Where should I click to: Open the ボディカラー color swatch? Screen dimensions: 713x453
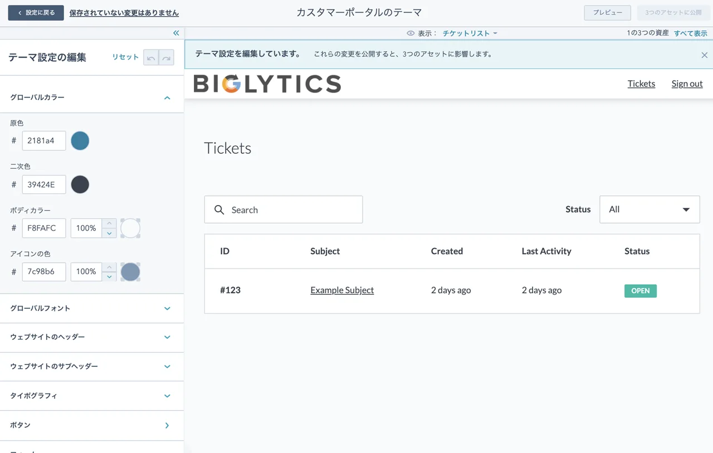pos(130,228)
